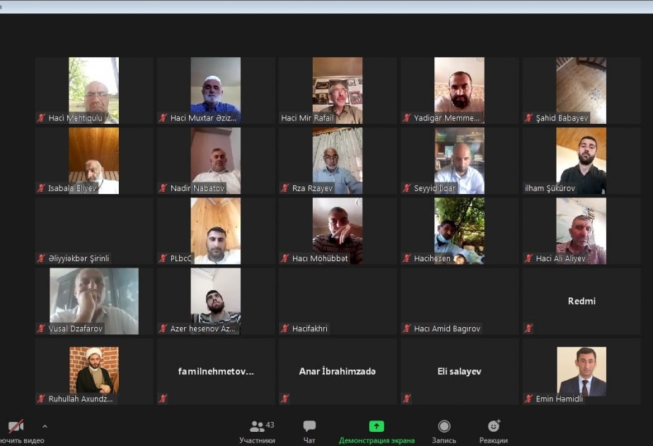Click the "Hacifakhri" name label

[x=310, y=328]
